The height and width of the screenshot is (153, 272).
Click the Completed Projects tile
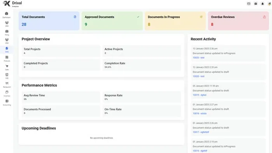pos(61,65)
